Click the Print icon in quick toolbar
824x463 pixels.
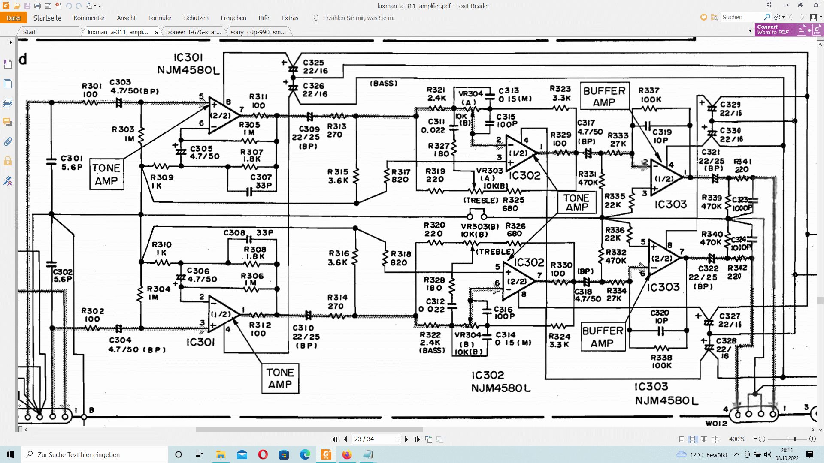coord(37,6)
